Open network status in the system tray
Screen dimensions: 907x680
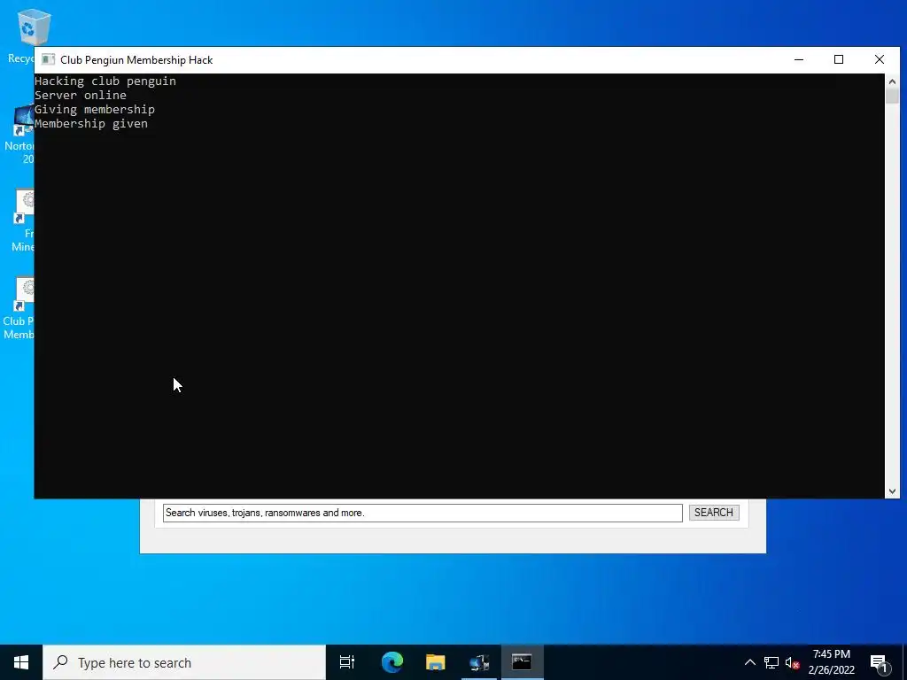771,662
